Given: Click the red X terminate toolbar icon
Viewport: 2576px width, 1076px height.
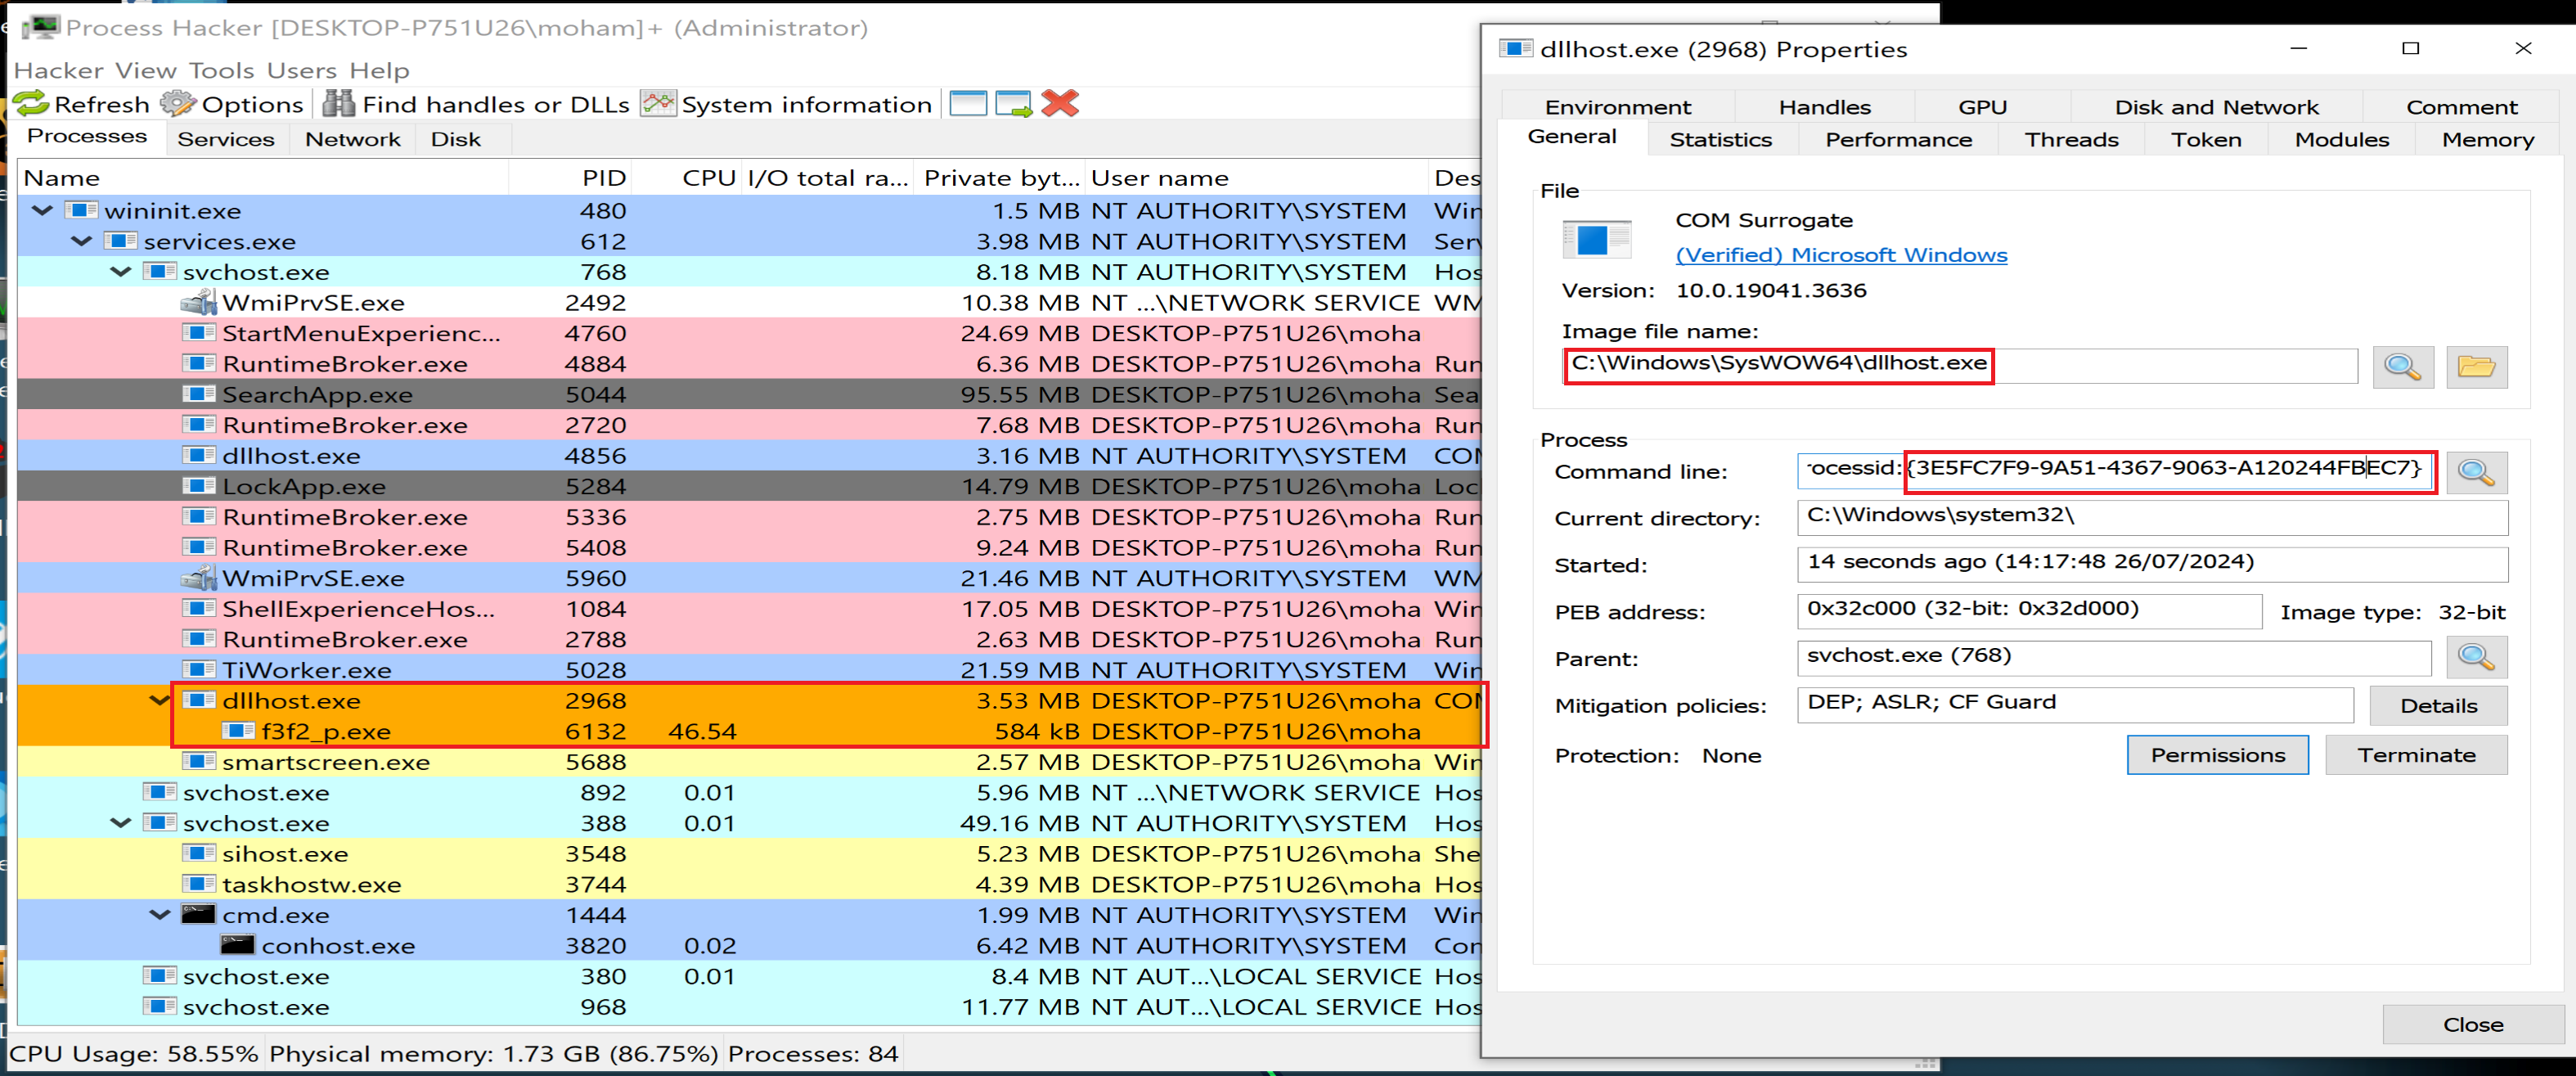Looking at the screenshot, I should click(1060, 104).
